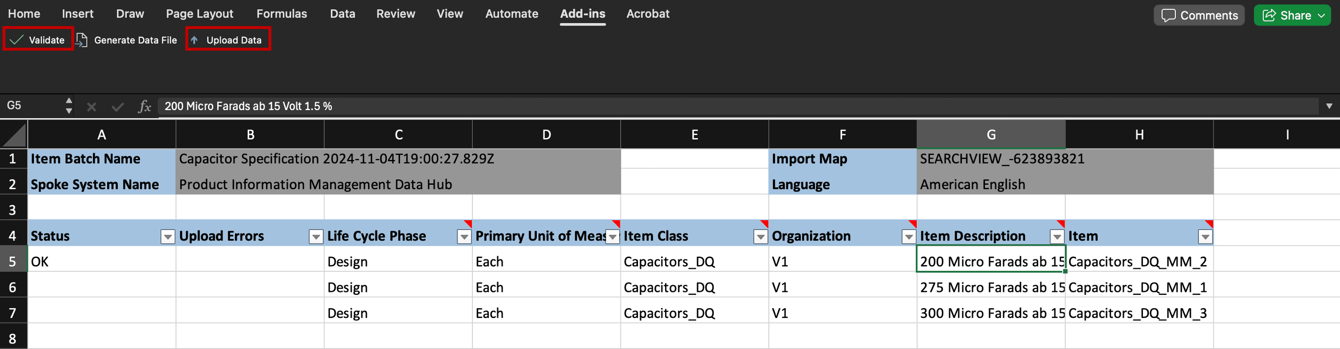
Task: Click the formula bar cancel X icon
Action: point(91,107)
